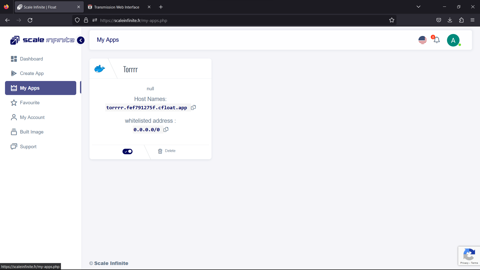Screen dimensions: 480x270
Task: Click the Firefox View icon
Action: (x=6, y=7)
